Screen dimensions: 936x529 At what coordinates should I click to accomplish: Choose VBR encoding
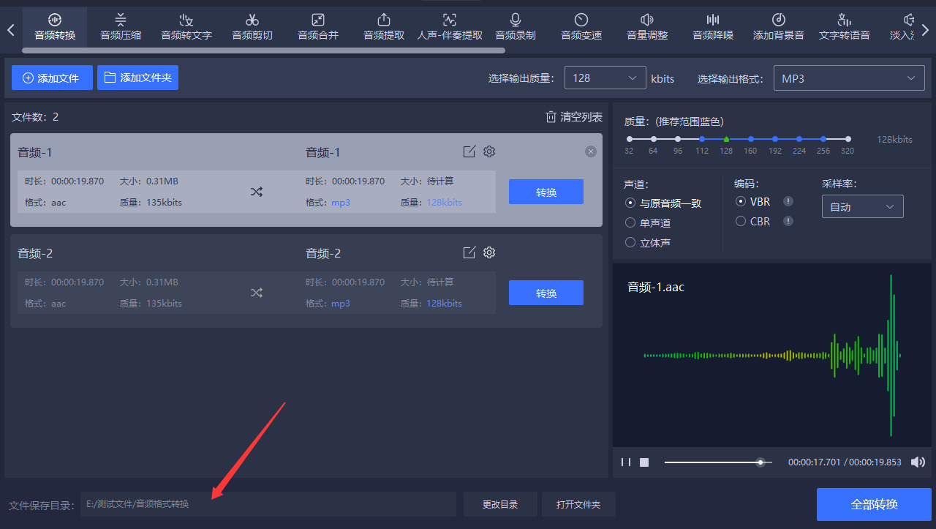coord(753,201)
